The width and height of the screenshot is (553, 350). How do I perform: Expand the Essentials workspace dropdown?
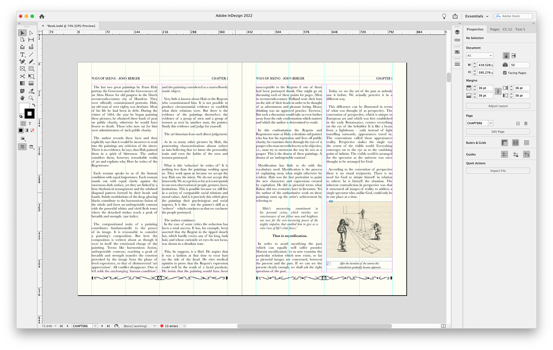(x=477, y=16)
